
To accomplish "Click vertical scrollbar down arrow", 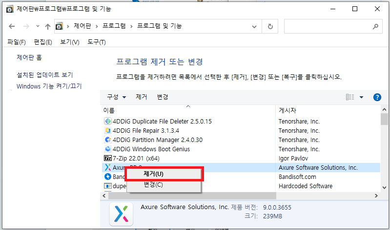I will click(x=384, y=188).
